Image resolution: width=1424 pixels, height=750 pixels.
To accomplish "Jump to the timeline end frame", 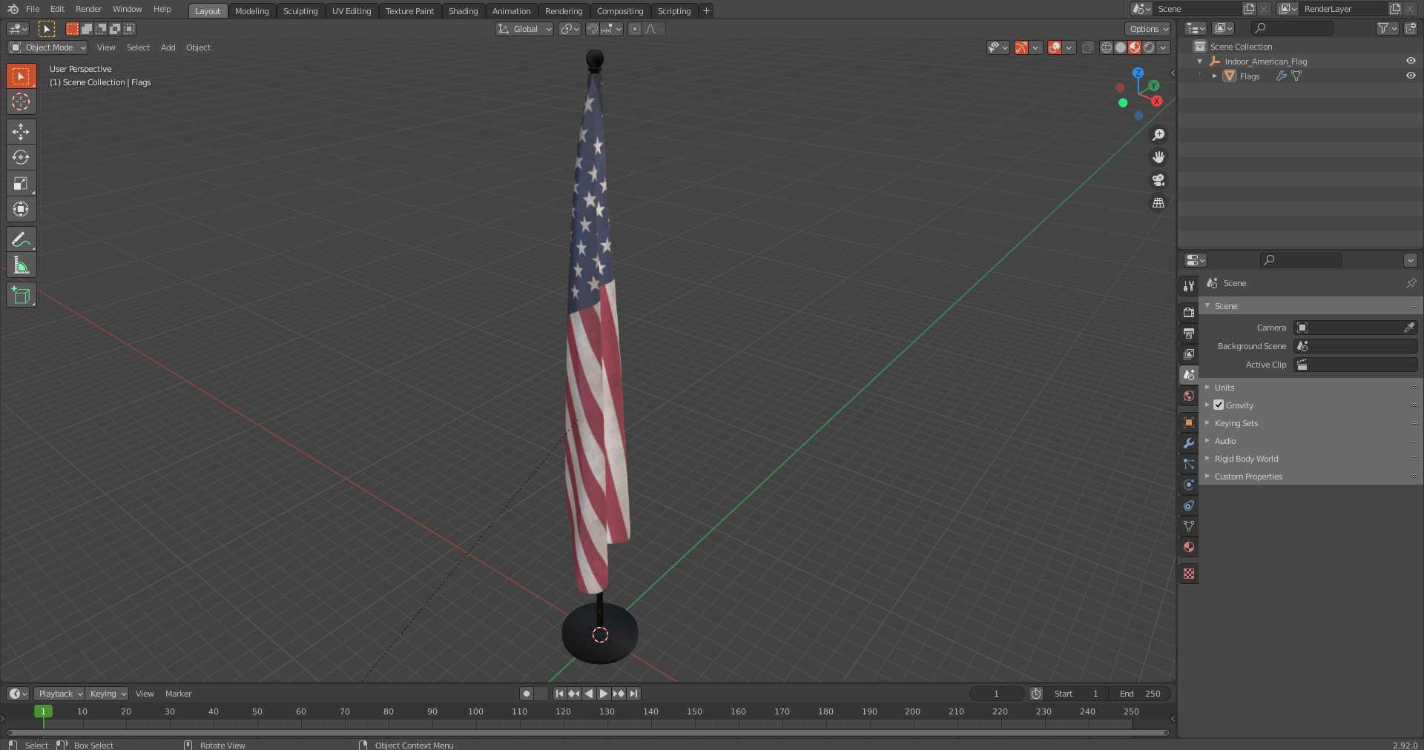I will (633, 694).
